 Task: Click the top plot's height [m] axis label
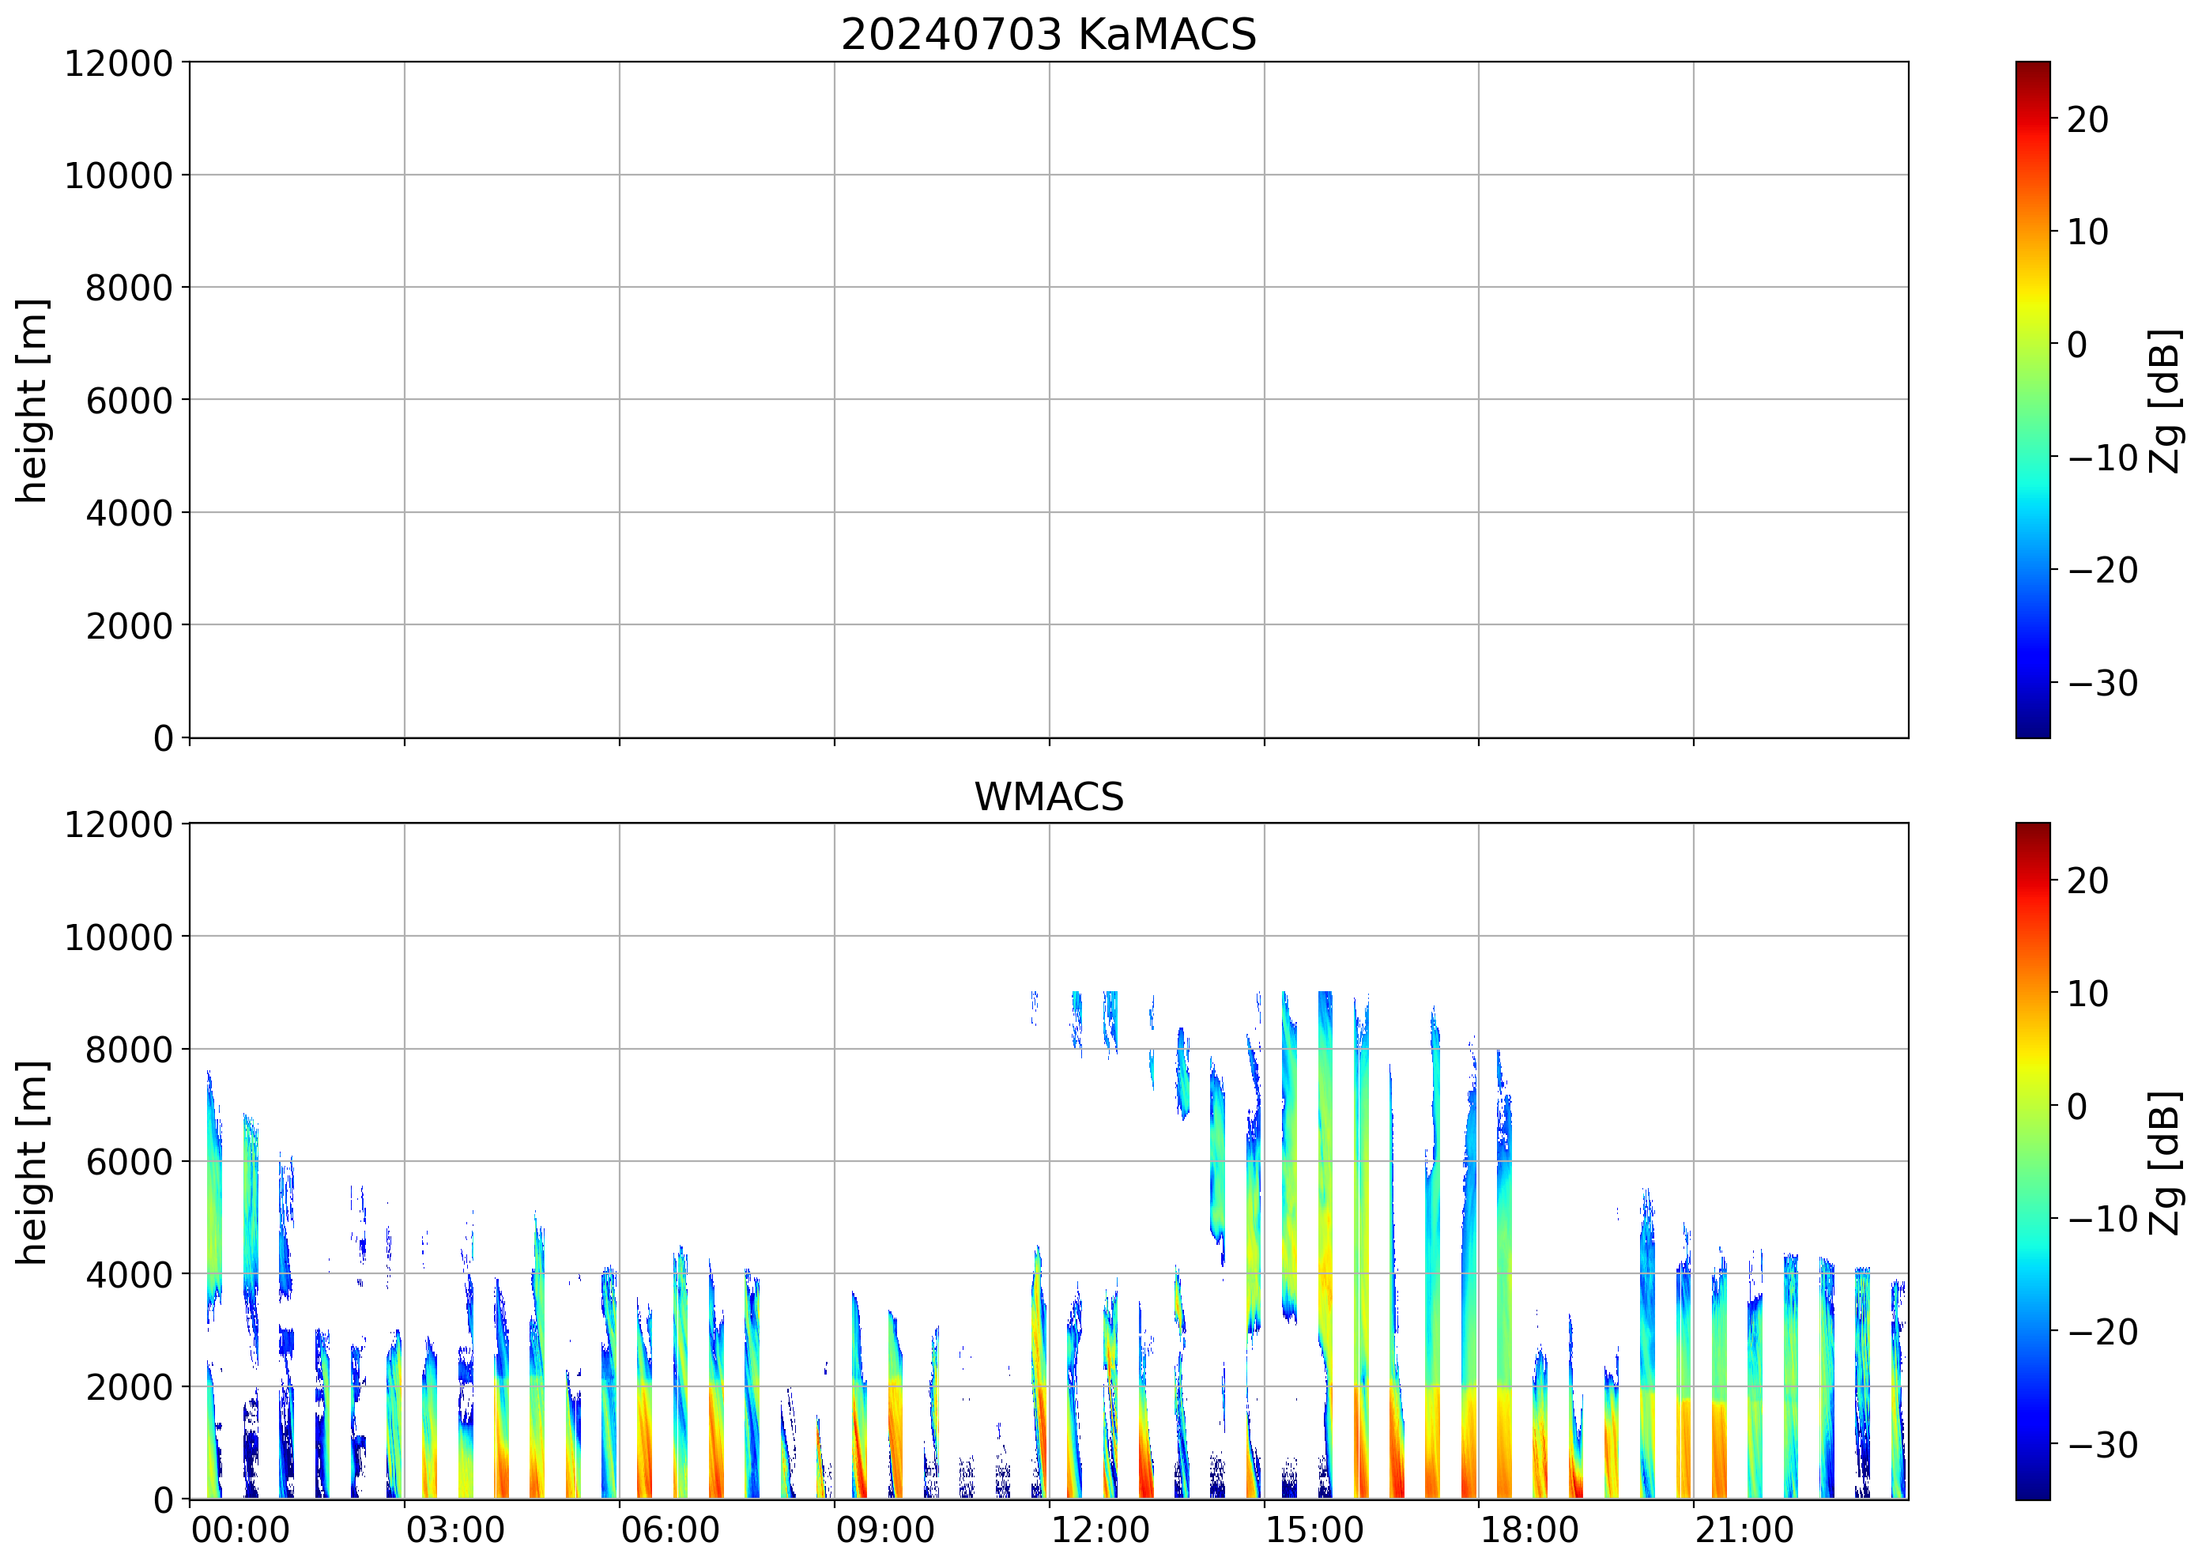point(32,400)
